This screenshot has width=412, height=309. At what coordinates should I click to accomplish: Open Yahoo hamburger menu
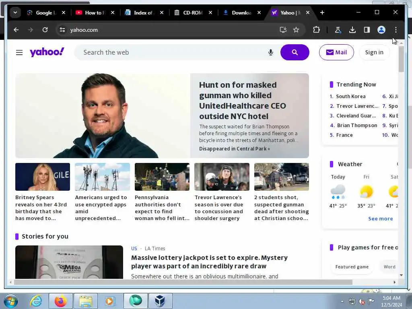click(x=19, y=53)
